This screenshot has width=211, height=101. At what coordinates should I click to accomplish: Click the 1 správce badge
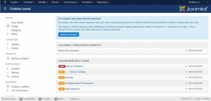coord(40,99)
